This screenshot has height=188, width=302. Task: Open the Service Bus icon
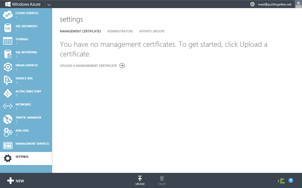tap(8, 80)
